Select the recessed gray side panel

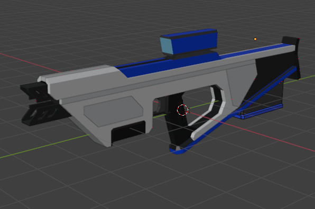tap(114, 111)
